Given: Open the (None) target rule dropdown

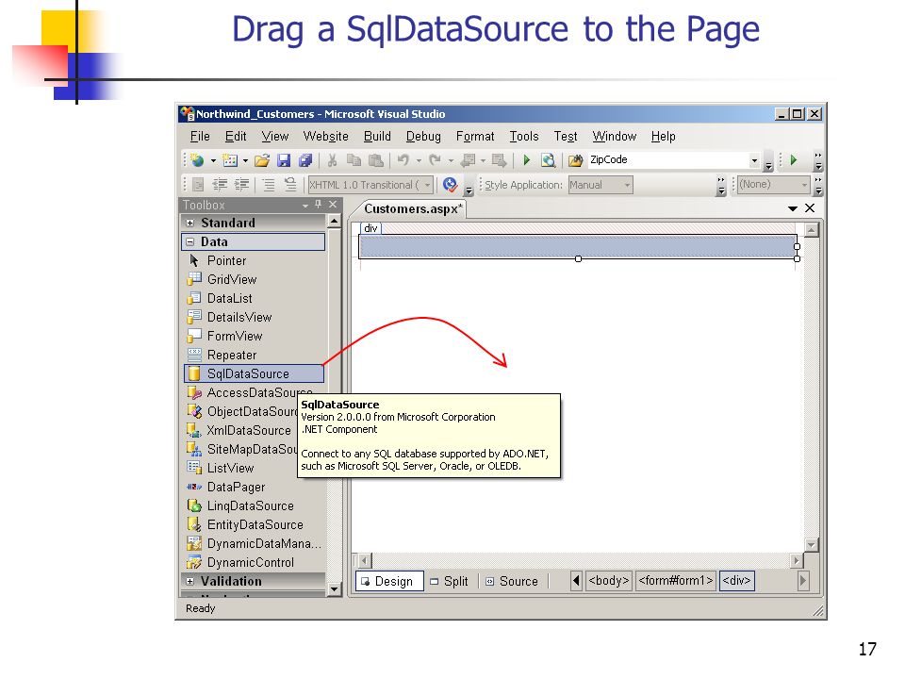Looking at the screenshot, I should pos(804,185).
